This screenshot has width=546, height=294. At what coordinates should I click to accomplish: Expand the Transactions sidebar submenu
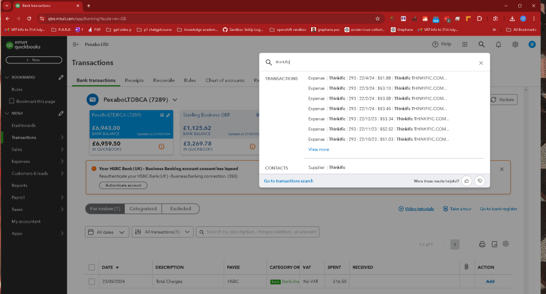(x=62, y=137)
